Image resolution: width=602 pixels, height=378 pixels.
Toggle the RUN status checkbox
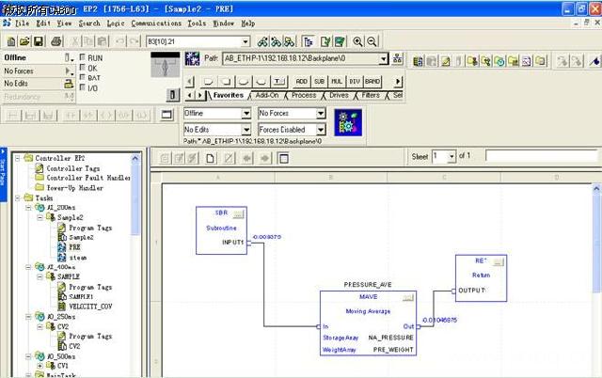coord(84,57)
